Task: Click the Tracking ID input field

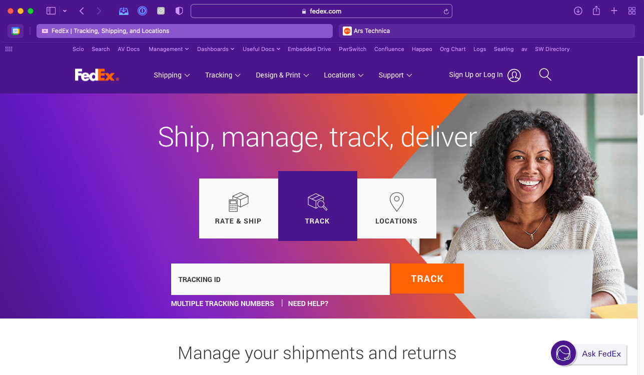Action: click(x=280, y=279)
